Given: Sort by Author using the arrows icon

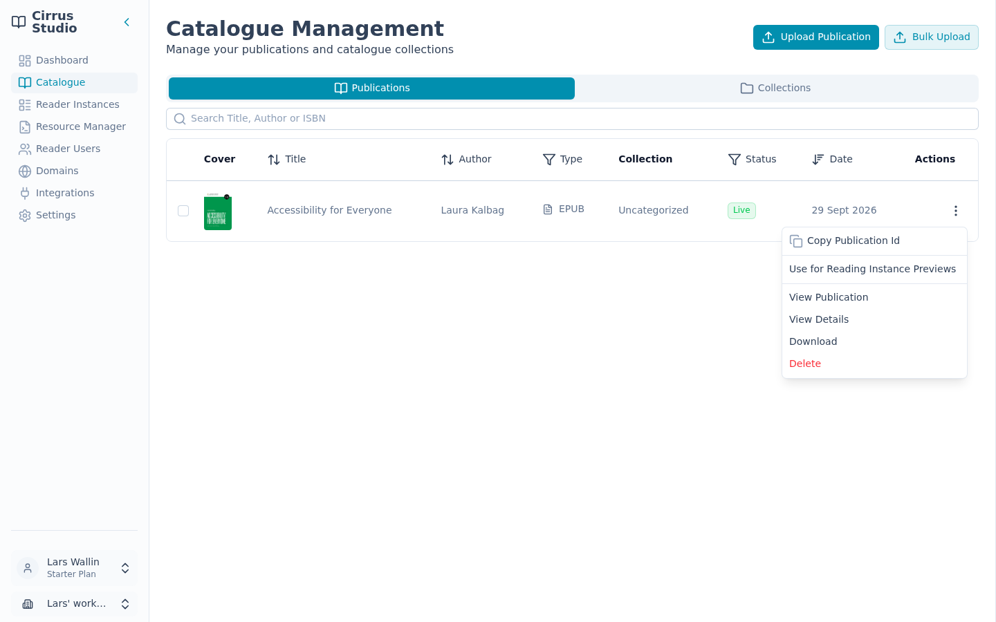Looking at the screenshot, I should click(448, 160).
